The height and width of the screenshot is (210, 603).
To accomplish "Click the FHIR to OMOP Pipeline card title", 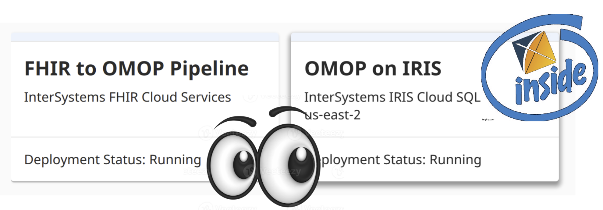I will [136, 69].
